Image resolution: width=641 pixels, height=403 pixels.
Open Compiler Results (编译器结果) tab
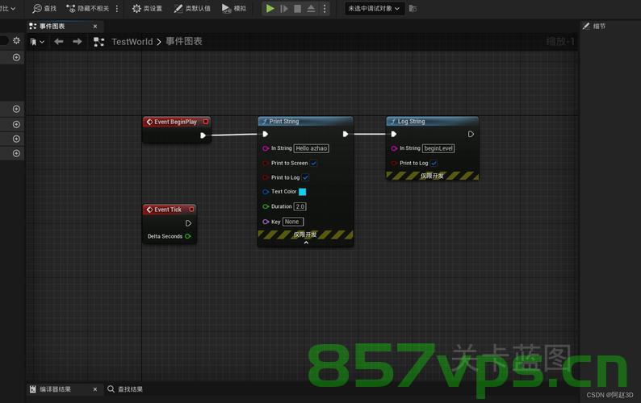55,389
